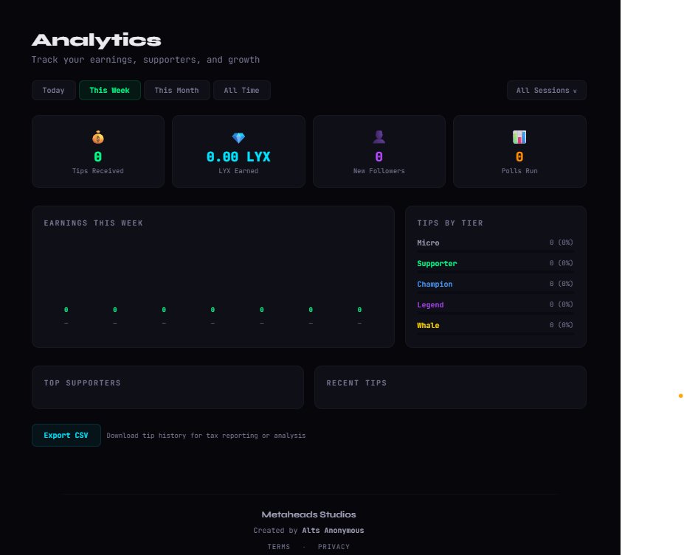Click the Alts Anonymous creator link
The width and height of the screenshot is (684, 555).
click(333, 530)
